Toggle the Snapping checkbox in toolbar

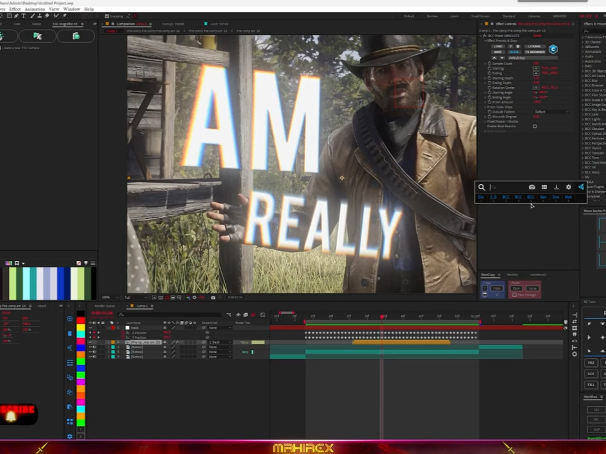(107, 16)
